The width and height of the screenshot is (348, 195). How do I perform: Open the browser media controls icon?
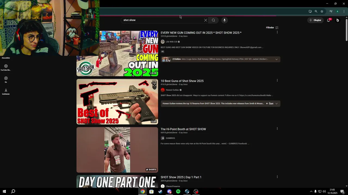[x=331, y=11]
